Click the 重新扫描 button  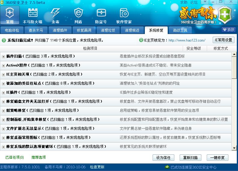[x=191, y=158]
